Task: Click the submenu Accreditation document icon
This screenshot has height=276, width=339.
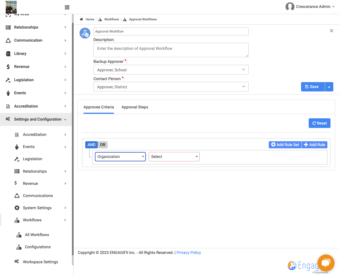Action: 17,135
